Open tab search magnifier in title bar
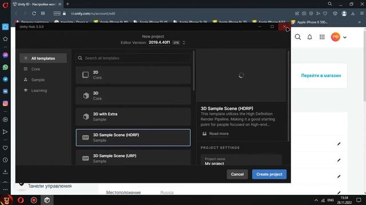 click(330, 4)
